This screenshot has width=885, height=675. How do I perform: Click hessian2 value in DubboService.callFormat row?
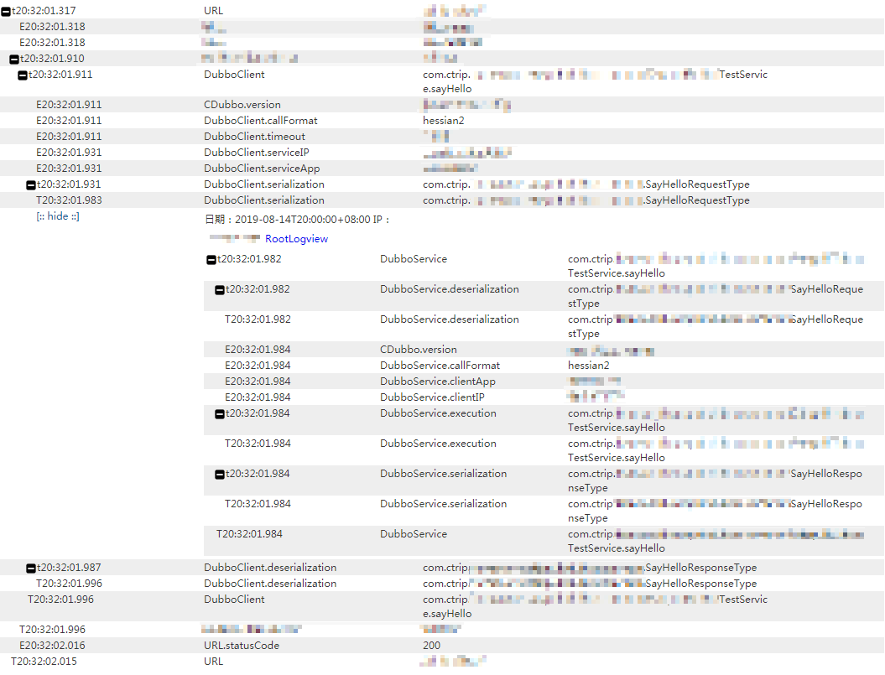click(x=588, y=365)
